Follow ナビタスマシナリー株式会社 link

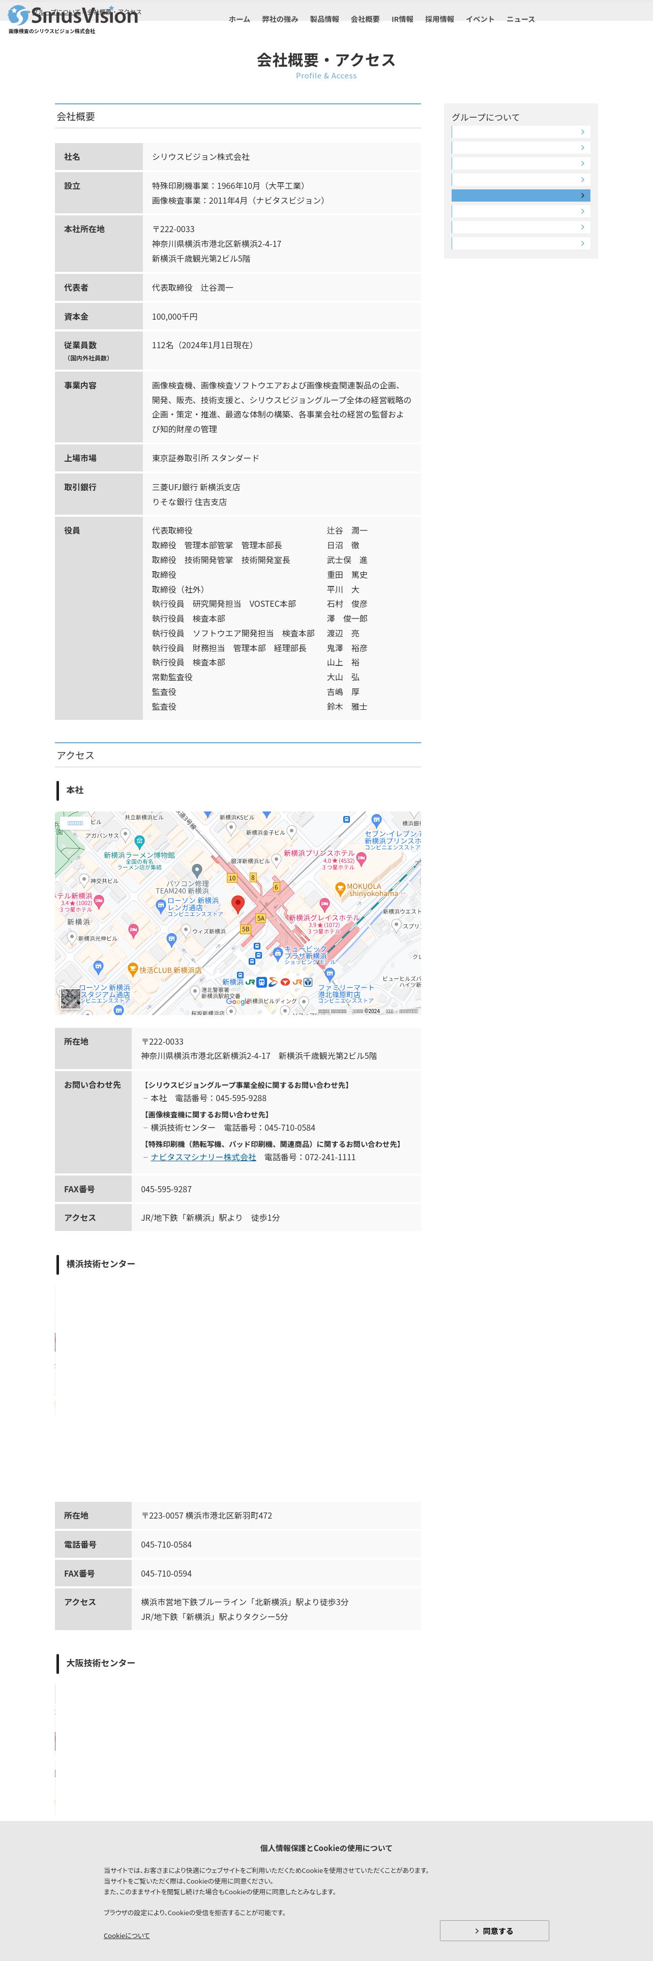click(x=203, y=1157)
